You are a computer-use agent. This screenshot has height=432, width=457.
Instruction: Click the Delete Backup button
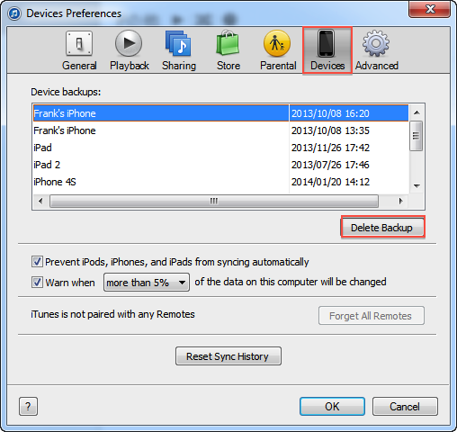click(383, 228)
